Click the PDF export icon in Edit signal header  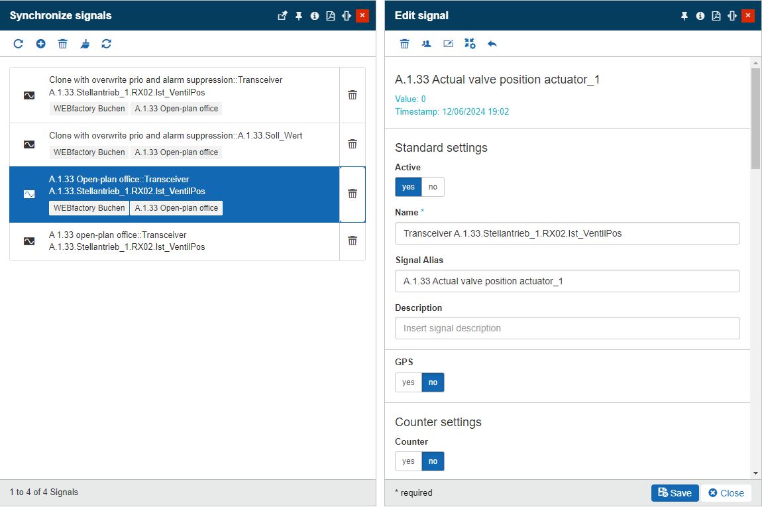(x=716, y=16)
